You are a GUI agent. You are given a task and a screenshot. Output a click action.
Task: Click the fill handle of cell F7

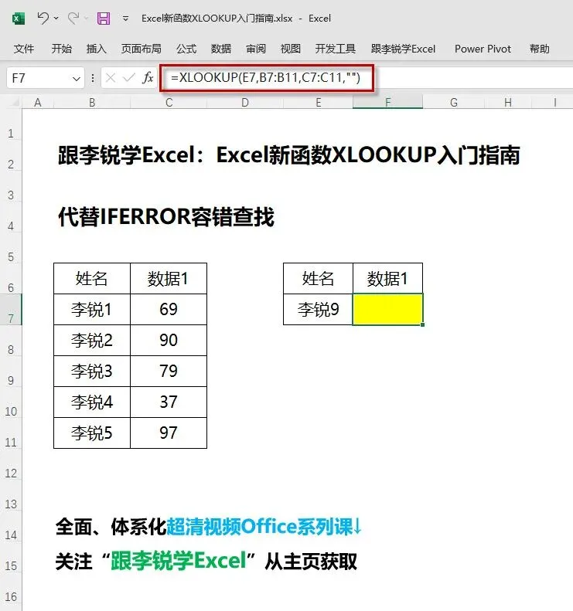[x=422, y=324]
